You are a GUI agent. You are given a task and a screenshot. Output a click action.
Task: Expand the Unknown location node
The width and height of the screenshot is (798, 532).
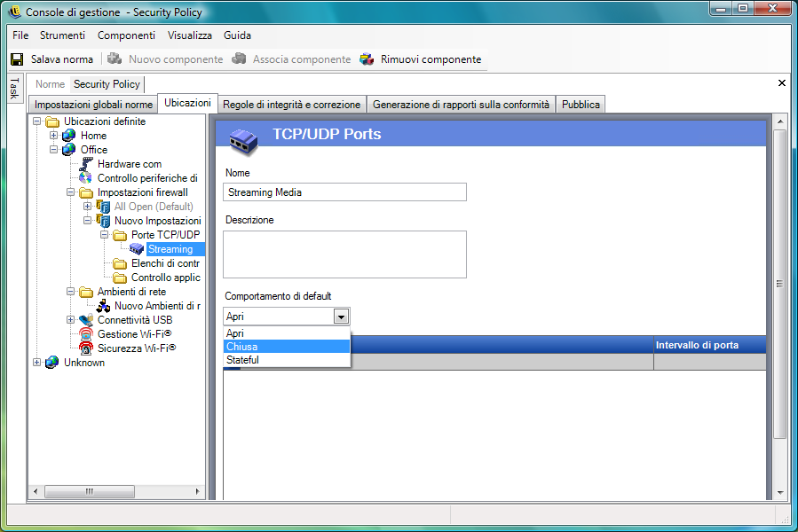point(36,362)
